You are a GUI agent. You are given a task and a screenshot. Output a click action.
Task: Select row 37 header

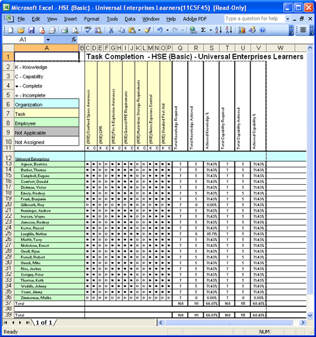pyautogui.click(x=8, y=303)
